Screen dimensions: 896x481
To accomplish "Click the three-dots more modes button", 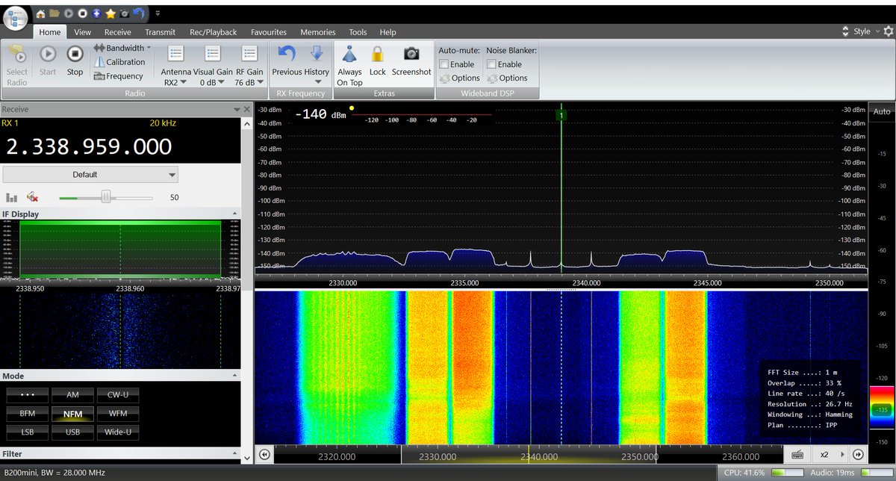I will click(x=28, y=395).
